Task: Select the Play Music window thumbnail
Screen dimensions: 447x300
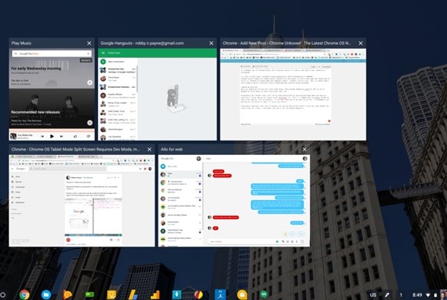Action: coord(51,94)
